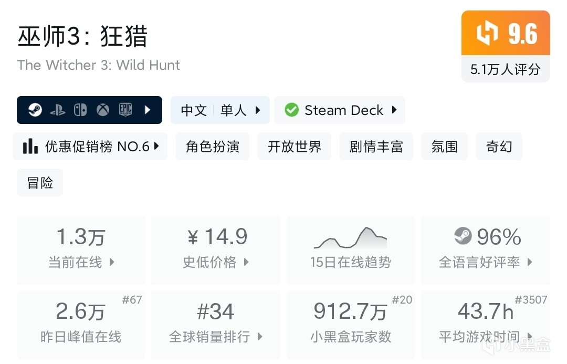Tap the 冒险 genre tag
This screenshot has height=364, width=567.
(40, 183)
